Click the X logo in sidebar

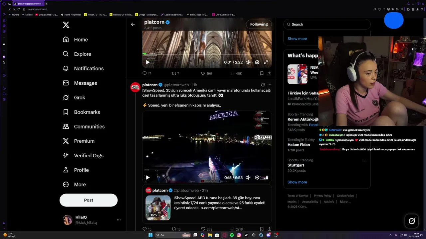tap(66, 25)
